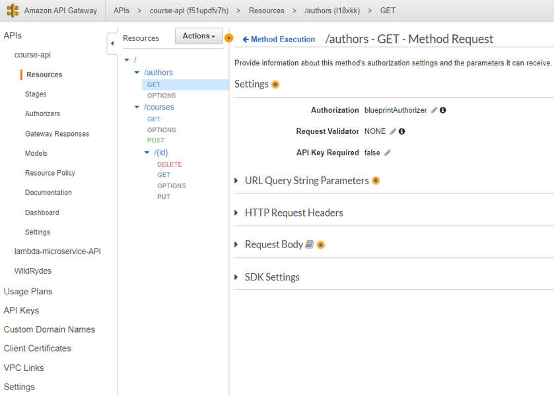Collapse the Resources panel with the left arrow
The height and width of the screenshot is (396, 554).
[x=112, y=44]
